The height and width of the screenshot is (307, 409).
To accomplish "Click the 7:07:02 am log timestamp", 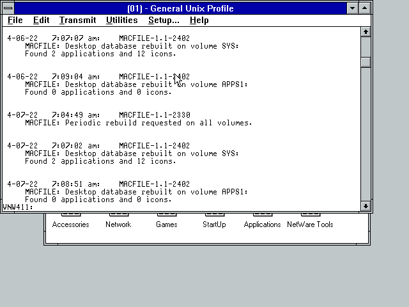I will point(75,146).
